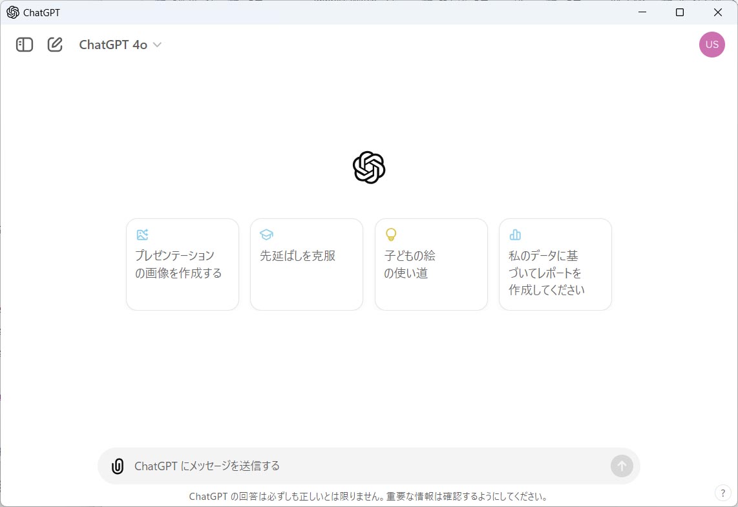The width and height of the screenshot is (738, 507).
Task: Open the help question mark button
Action: pos(723,493)
